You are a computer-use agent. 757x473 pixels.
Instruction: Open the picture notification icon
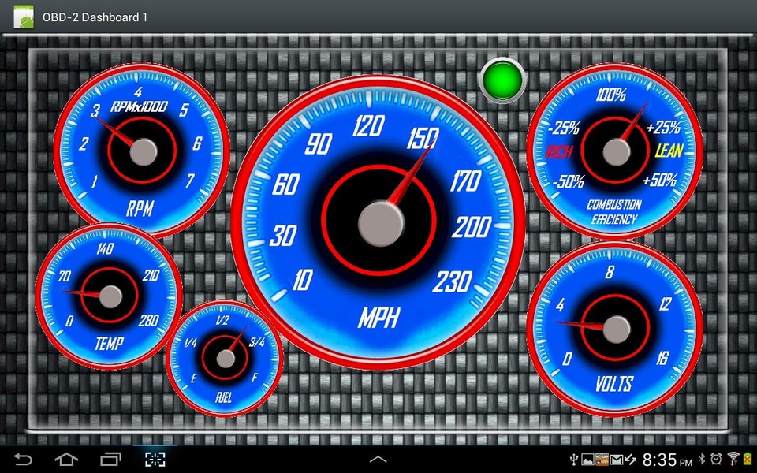587,459
